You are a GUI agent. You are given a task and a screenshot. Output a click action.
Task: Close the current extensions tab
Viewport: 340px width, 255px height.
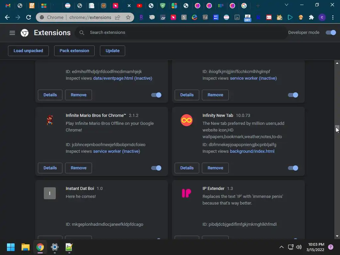tap(129, 6)
